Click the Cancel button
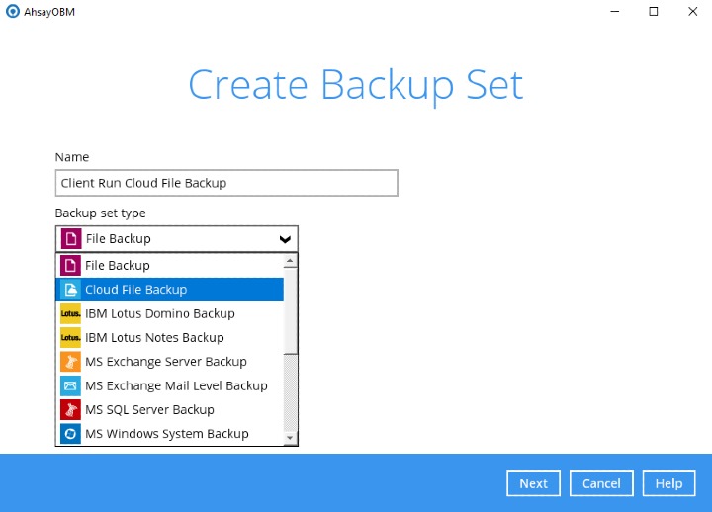This screenshot has height=512, width=712. pyautogui.click(x=601, y=483)
